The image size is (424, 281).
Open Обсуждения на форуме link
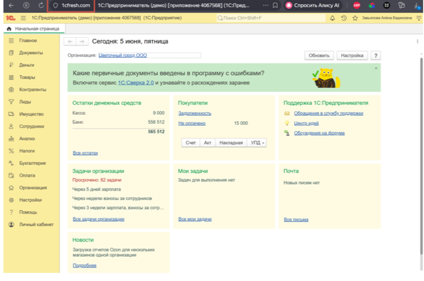(320, 133)
